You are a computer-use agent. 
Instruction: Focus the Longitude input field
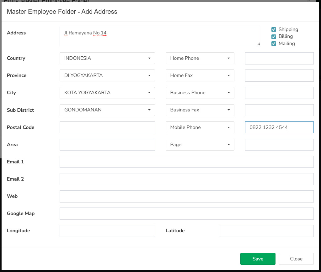coord(107,231)
